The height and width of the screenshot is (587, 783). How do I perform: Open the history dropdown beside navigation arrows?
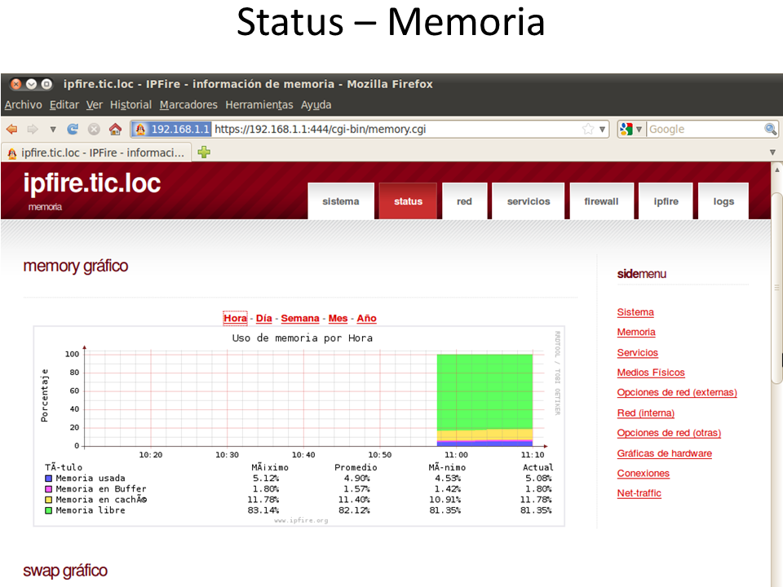[x=52, y=129]
